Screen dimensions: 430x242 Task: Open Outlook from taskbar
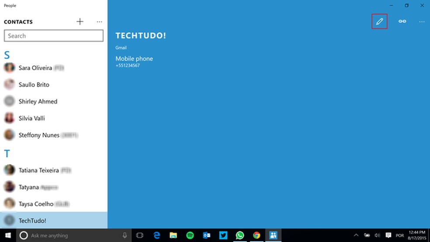click(x=207, y=235)
